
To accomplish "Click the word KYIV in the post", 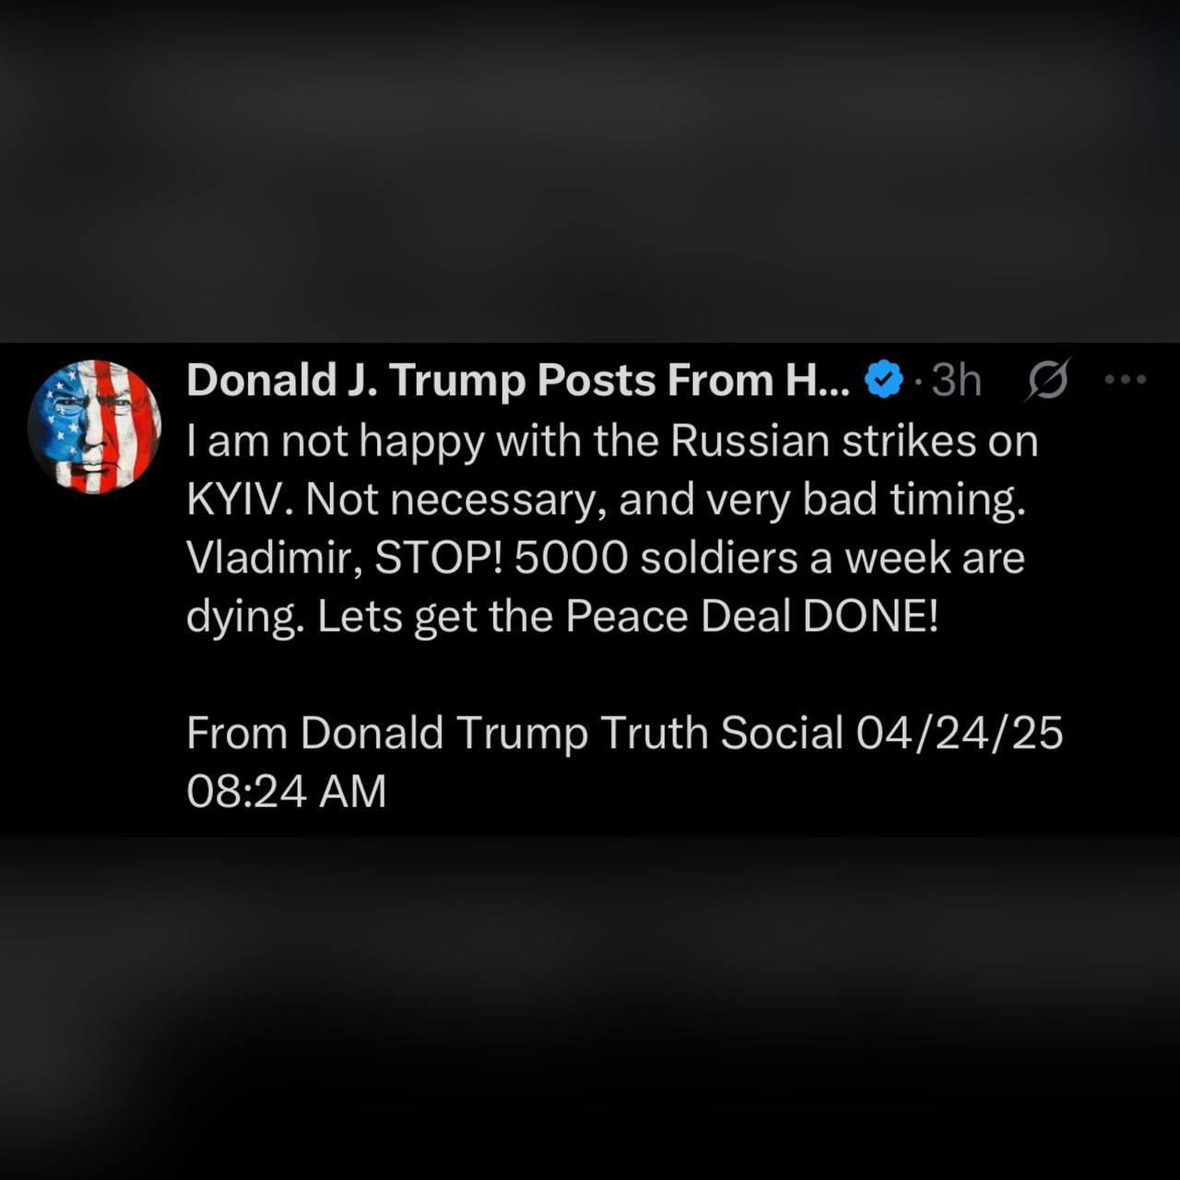I will [239, 500].
